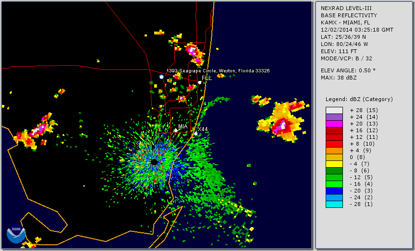Select the +4 (9) orange legend swatch
Image resolution: width=415 pixels, height=251 pixels.
click(334, 151)
